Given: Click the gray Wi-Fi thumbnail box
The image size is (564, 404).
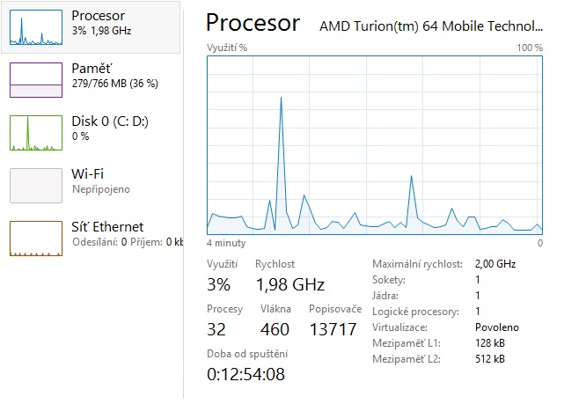Looking at the screenshot, I should coord(36,186).
